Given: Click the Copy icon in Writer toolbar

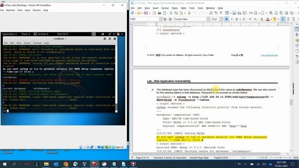Looking at the screenshot, I should point(176,13).
